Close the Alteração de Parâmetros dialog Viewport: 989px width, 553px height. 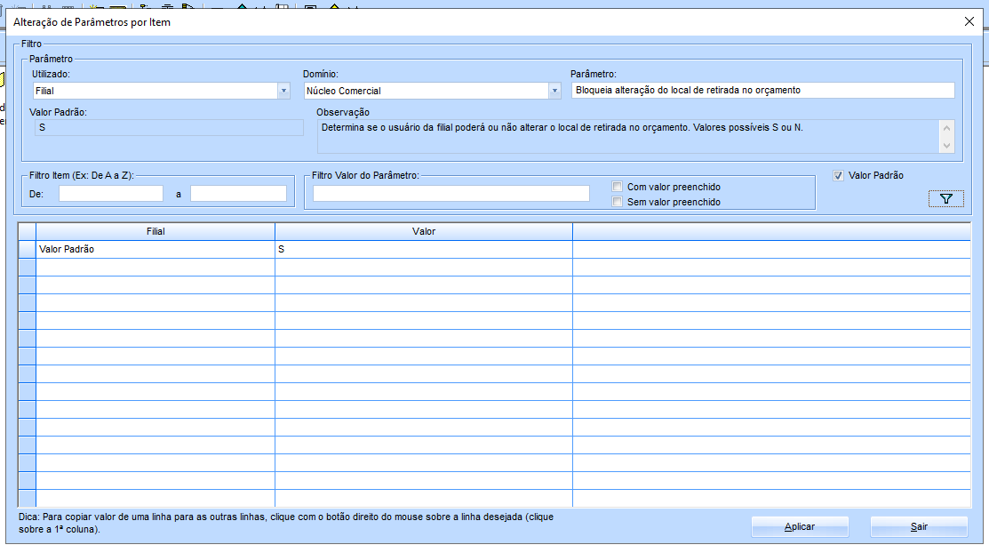(969, 21)
